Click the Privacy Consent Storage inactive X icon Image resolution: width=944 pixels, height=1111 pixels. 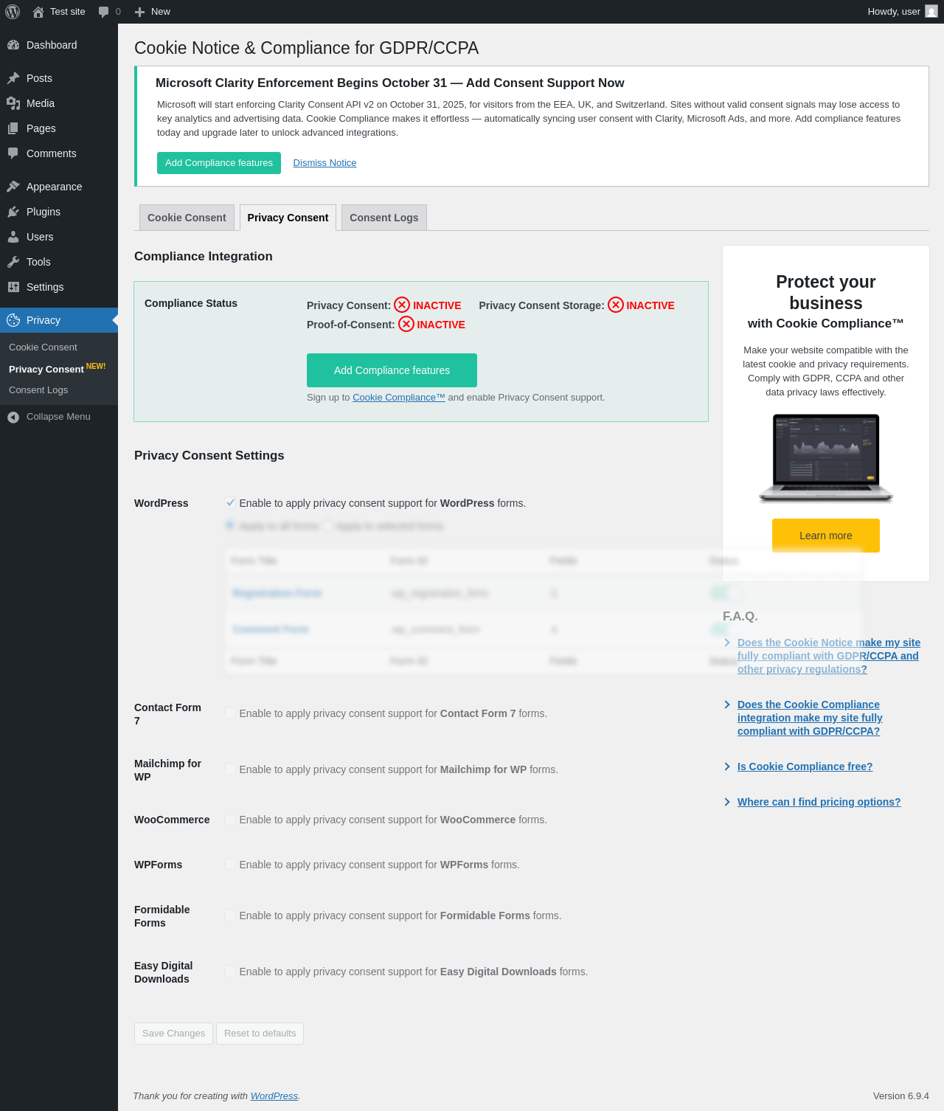616,305
